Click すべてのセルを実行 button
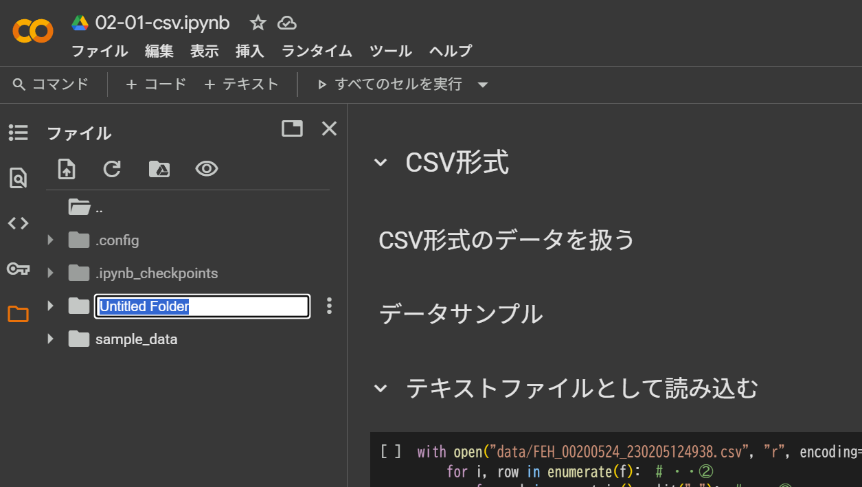Viewport: 862px width, 487px height. pyautogui.click(x=389, y=84)
